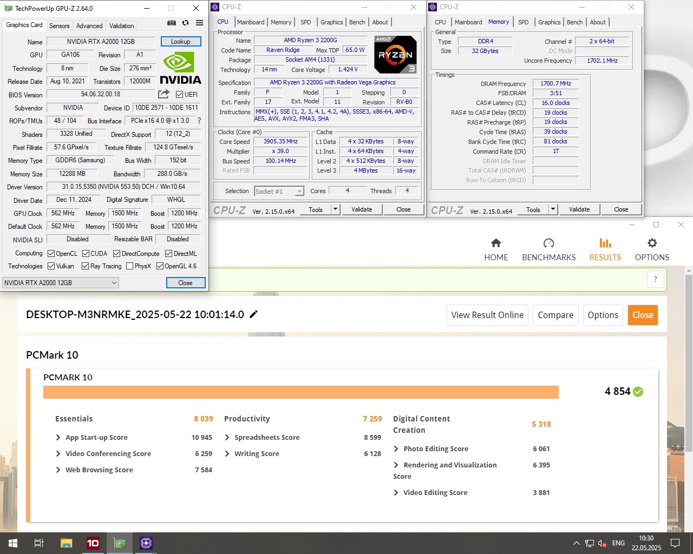Click the GPU name field NVIDIA RTX A2000 12GB

pos(101,42)
